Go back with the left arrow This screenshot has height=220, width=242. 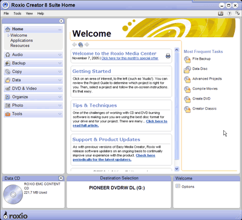(x=74, y=45)
